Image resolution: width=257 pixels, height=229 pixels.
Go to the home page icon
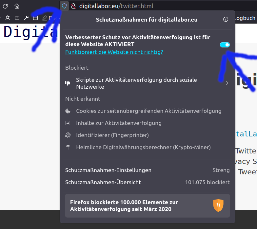click(17, 6)
